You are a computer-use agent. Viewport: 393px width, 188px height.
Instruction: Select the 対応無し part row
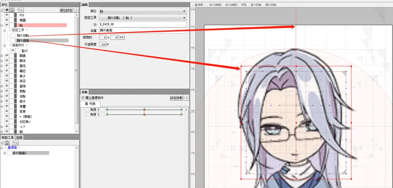(x=25, y=121)
